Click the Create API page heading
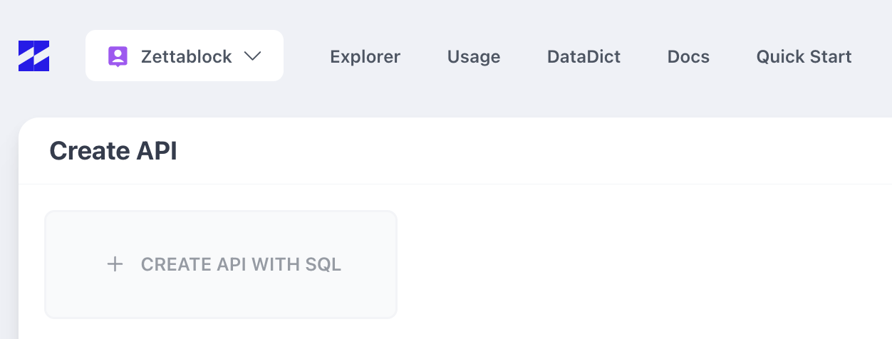Image resolution: width=892 pixels, height=339 pixels. [113, 151]
